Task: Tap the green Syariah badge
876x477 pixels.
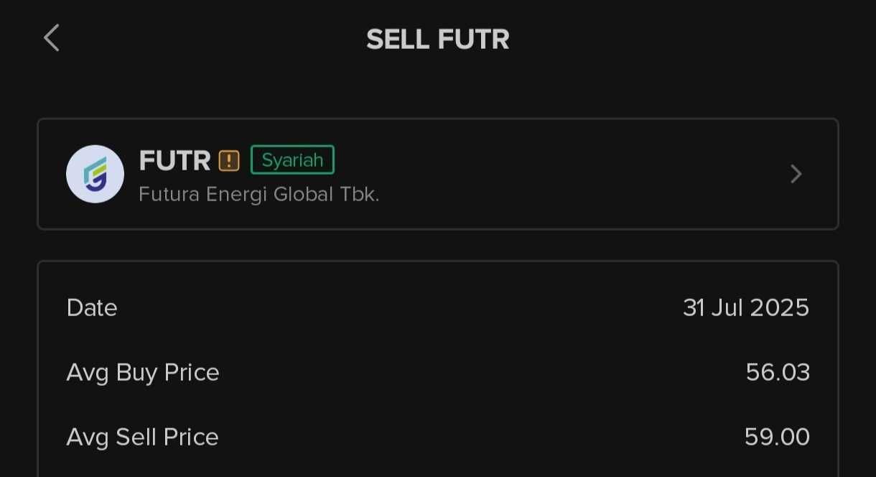Action: point(292,159)
